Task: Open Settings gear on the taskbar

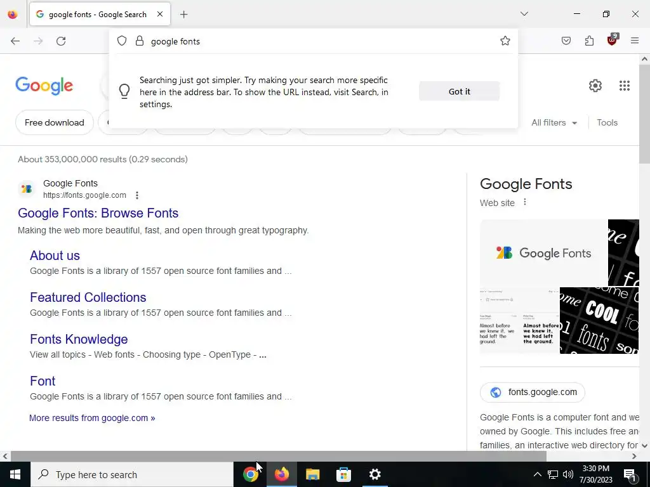Action: (375, 474)
